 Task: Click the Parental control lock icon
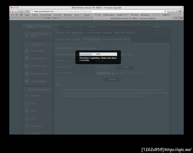[27, 73]
